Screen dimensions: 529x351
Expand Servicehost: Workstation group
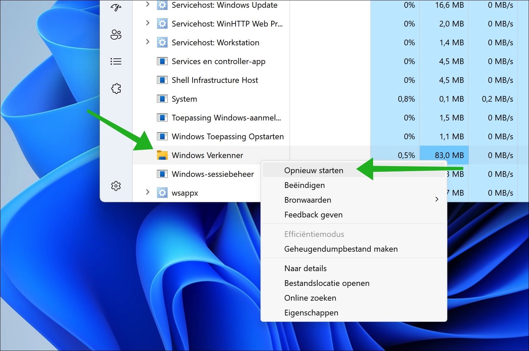(147, 42)
